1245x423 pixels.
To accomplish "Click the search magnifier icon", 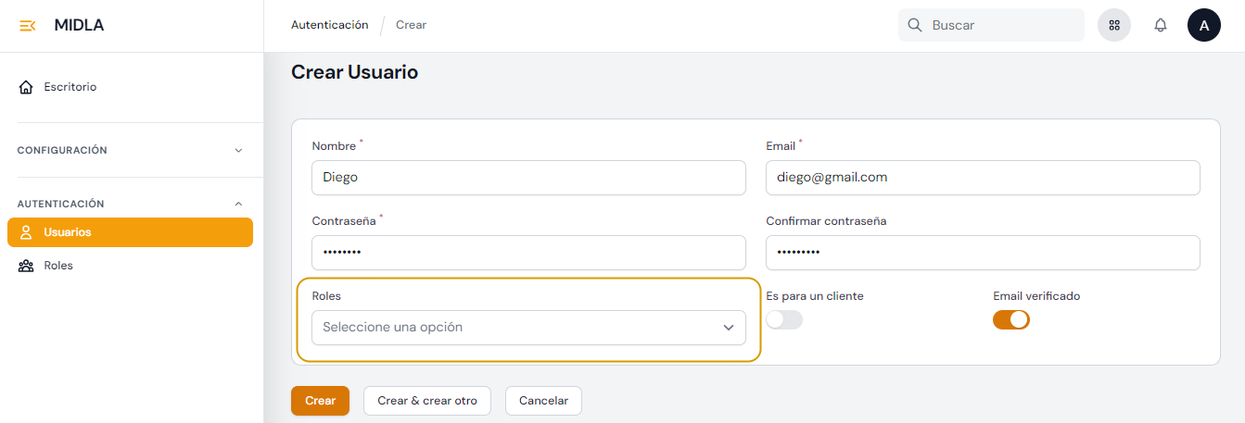I will [x=915, y=26].
